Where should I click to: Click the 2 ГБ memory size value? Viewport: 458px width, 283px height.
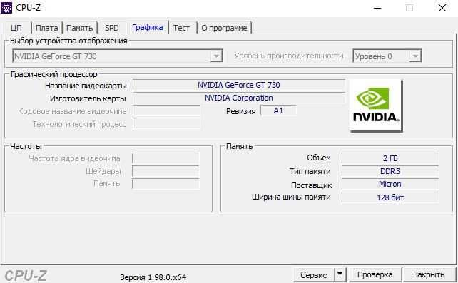tap(390, 158)
